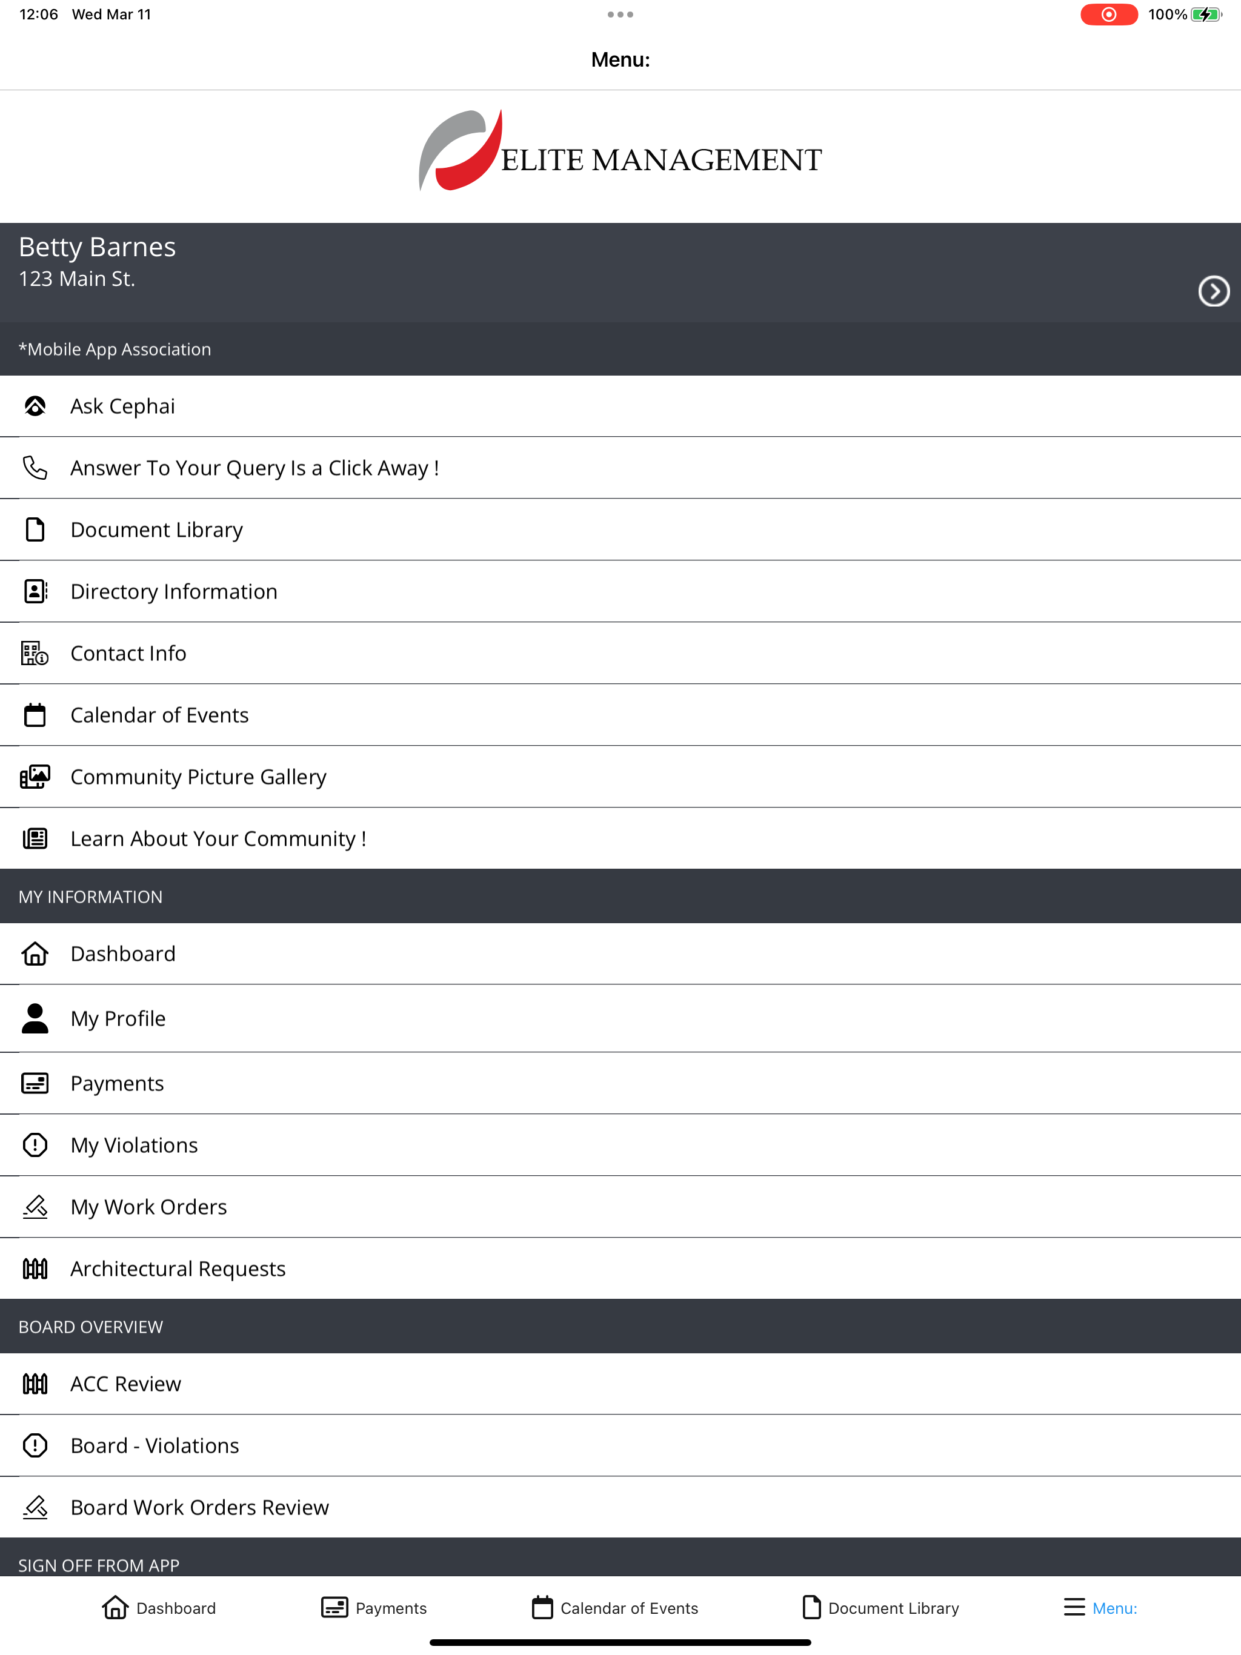Tap the Betty Barnes name header
Viewport: 1241px width, 1655px height.
pyautogui.click(x=98, y=247)
